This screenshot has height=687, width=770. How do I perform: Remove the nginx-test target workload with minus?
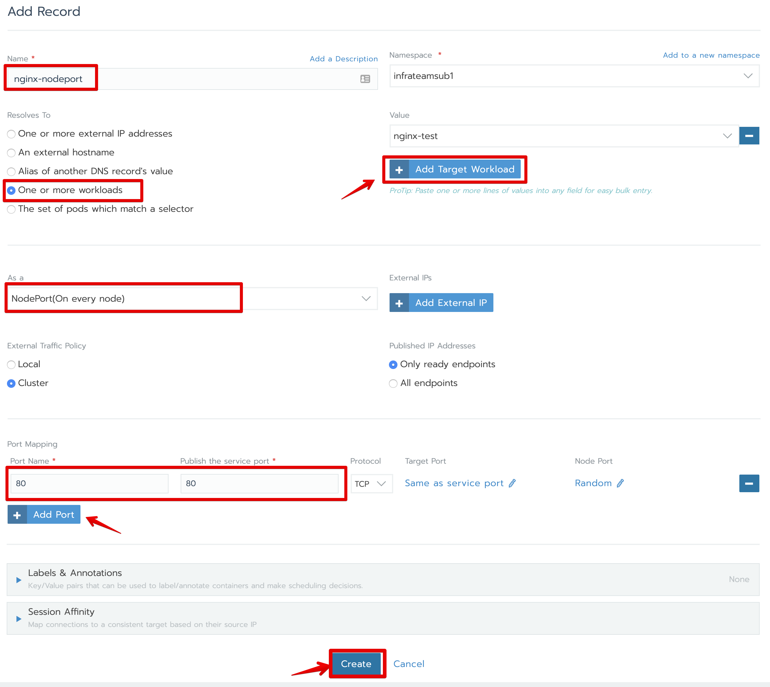tap(749, 136)
